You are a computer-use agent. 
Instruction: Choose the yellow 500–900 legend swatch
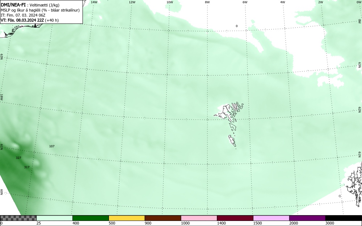127,218
